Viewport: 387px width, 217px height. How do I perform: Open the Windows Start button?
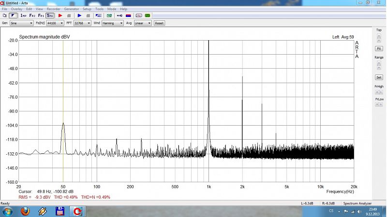(x=7, y=212)
